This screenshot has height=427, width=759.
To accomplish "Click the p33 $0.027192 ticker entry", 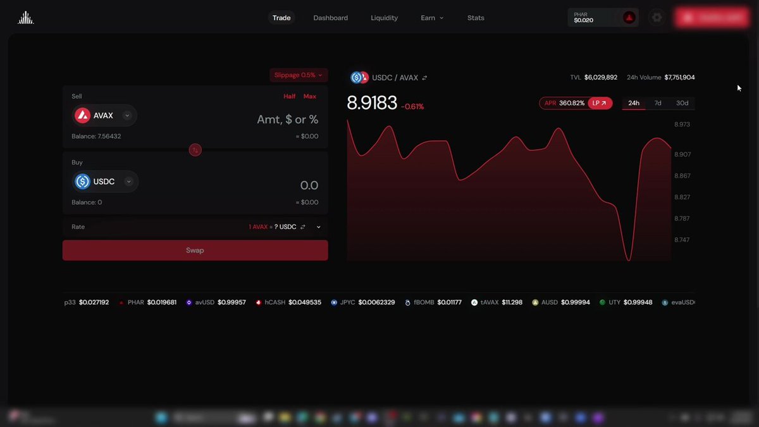I will coord(87,303).
